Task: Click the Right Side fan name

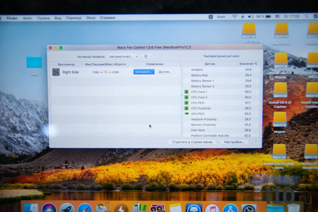Action: tap(70, 72)
